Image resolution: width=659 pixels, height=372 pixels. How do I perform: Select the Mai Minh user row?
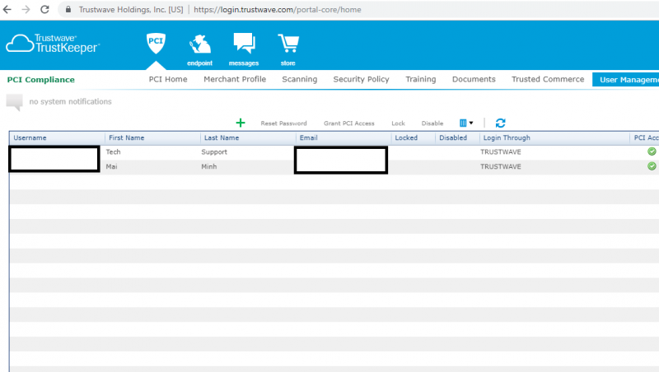(206, 166)
